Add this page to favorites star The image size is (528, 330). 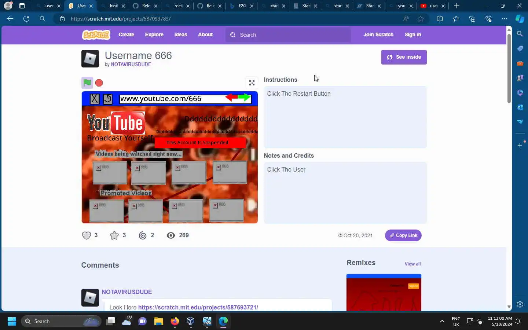tap(421, 19)
